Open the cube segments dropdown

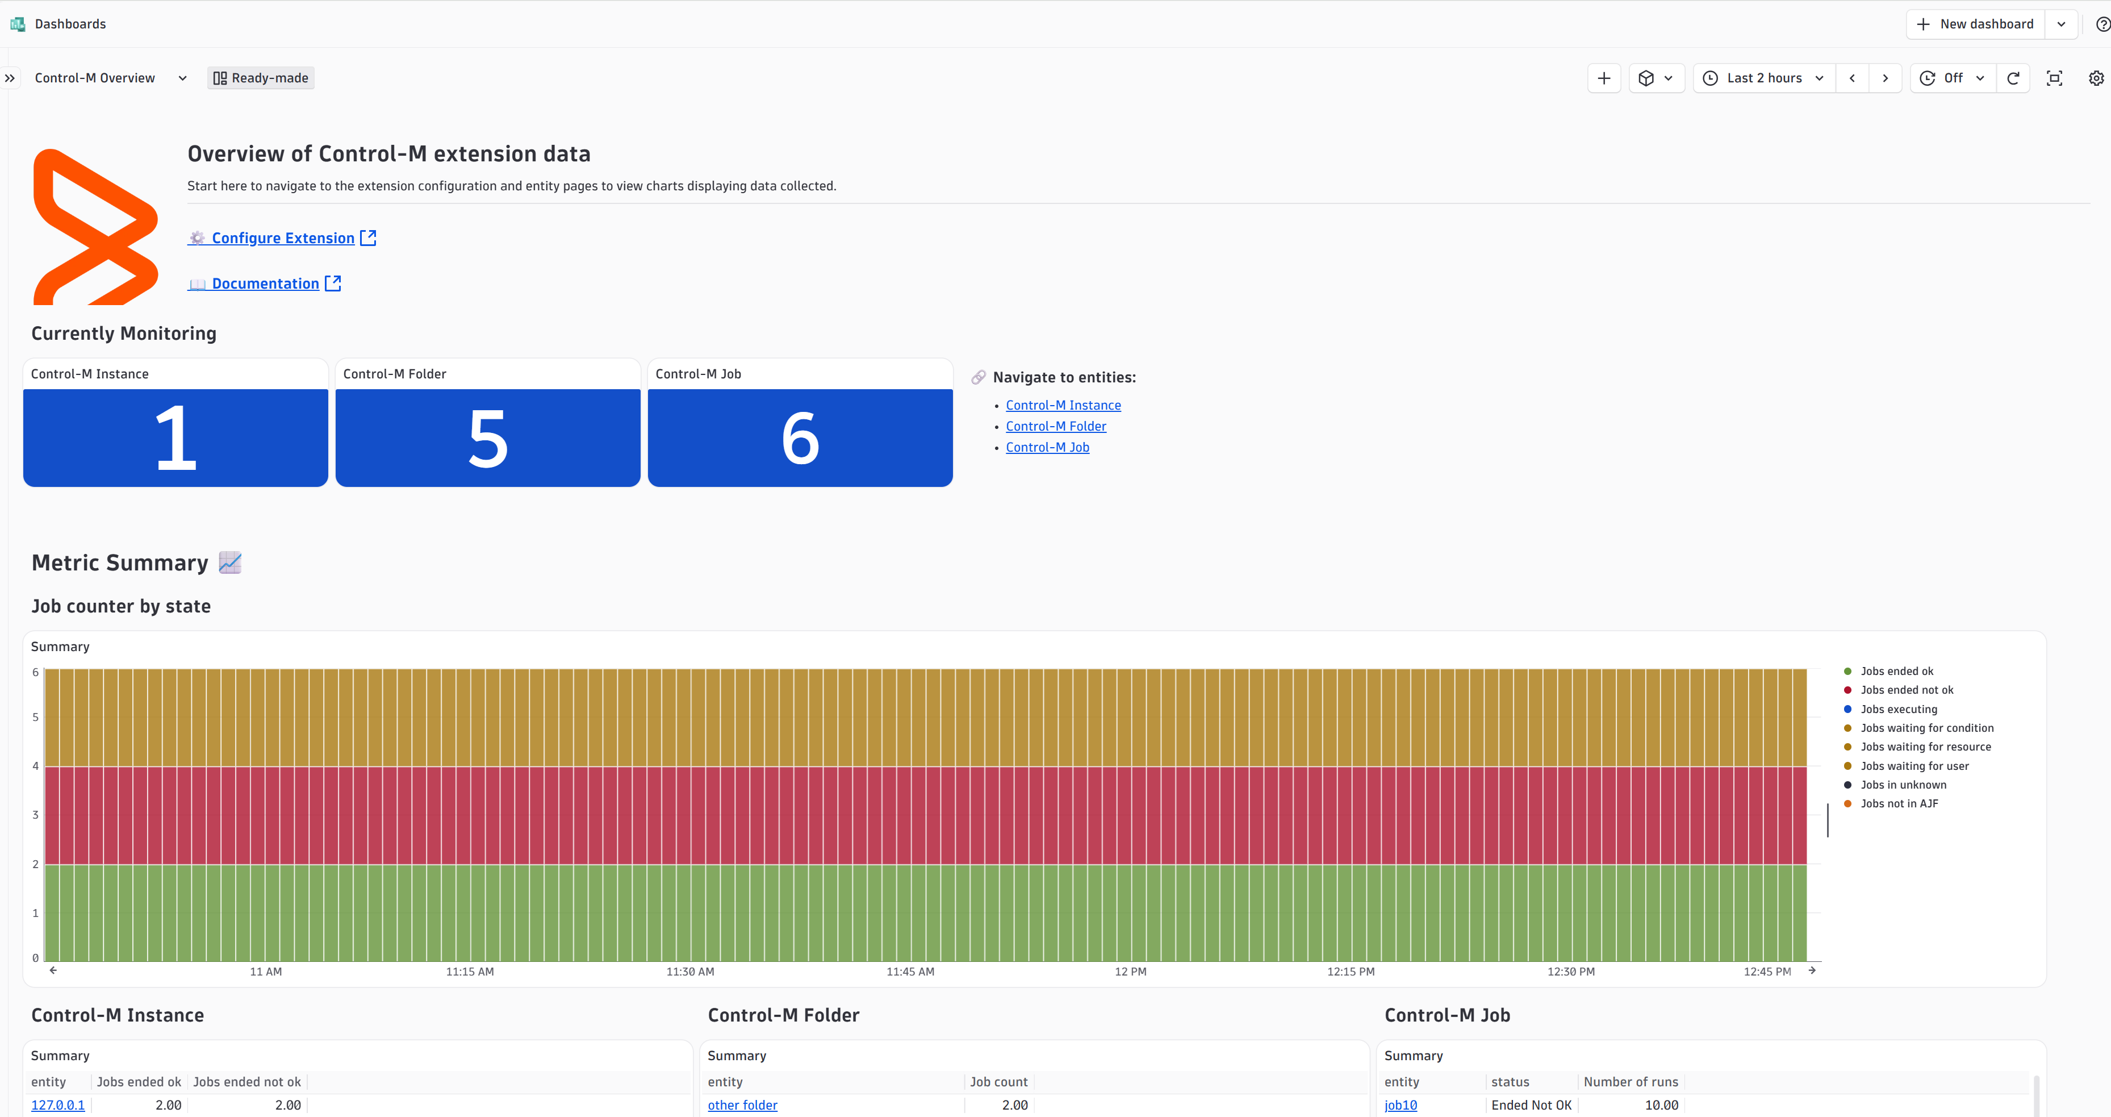point(1656,78)
